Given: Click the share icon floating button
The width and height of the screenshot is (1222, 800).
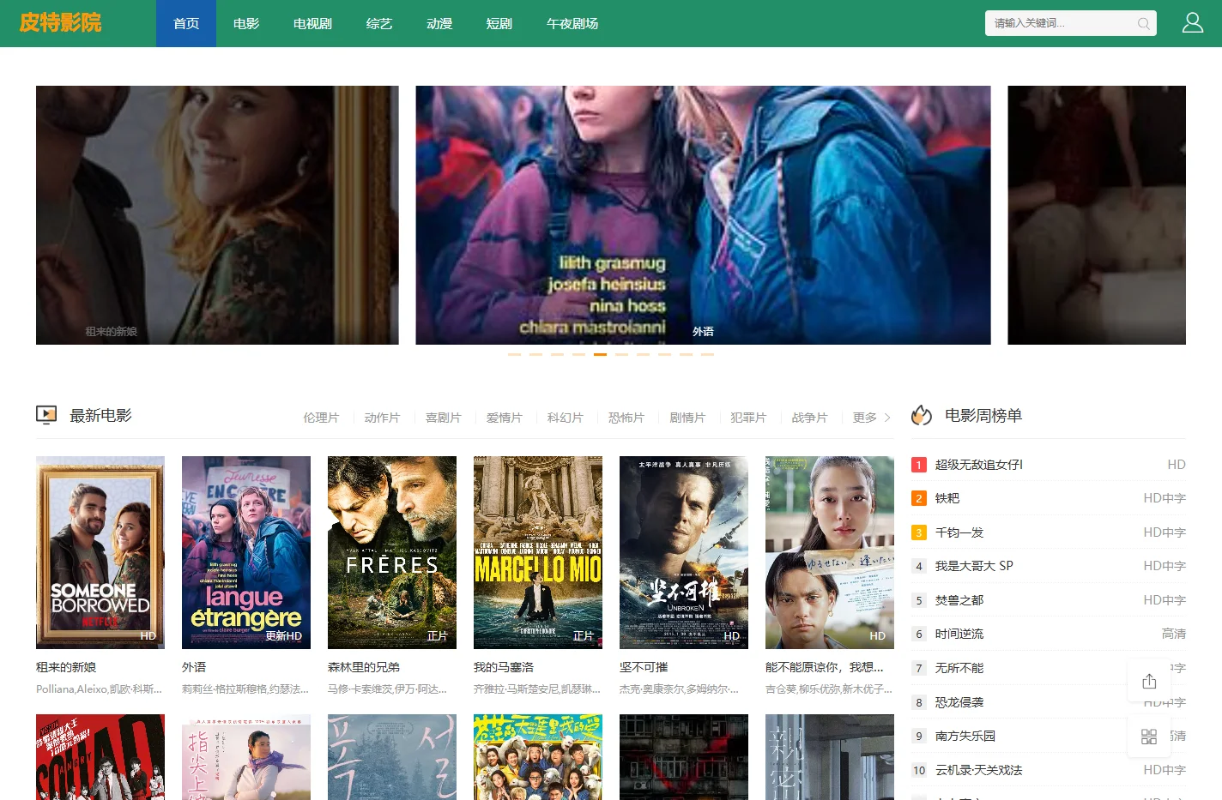Looking at the screenshot, I should (x=1149, y=682).
